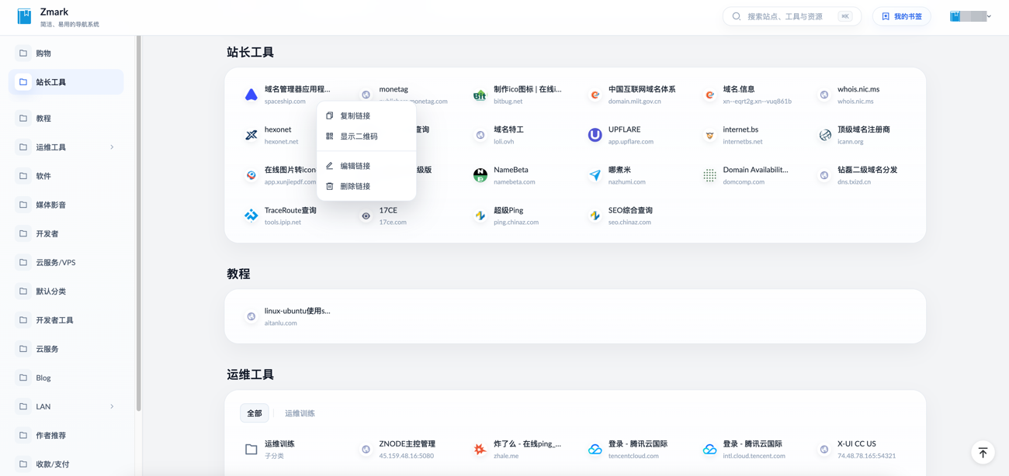Click the 中国互联网域名体系 icon

pyautogui.click(x=595, y=95)
